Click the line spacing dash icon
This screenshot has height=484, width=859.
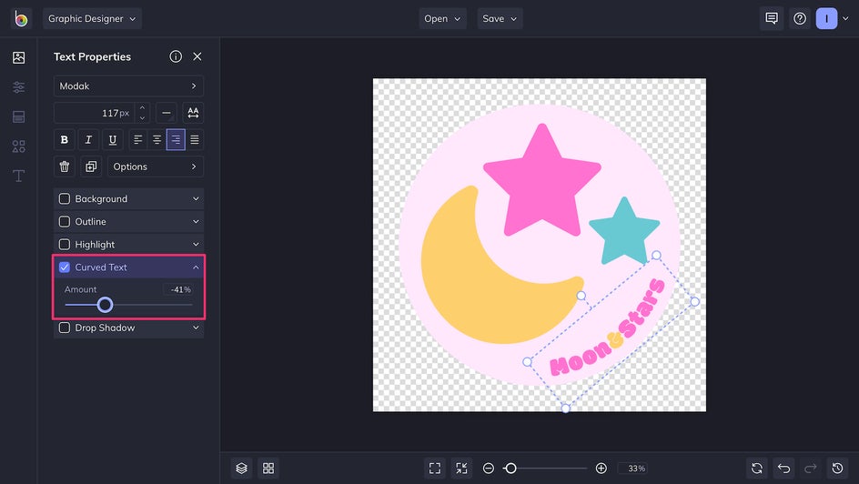tap(166, 113)
